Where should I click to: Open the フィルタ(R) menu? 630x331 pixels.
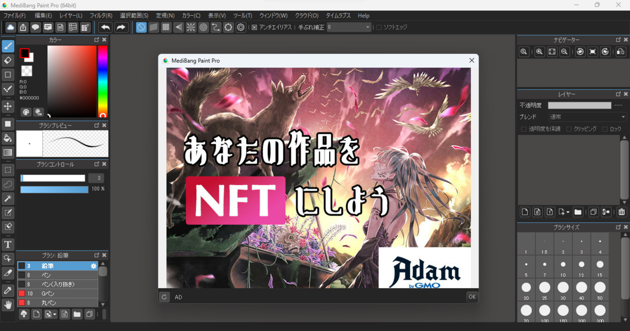[101, 16]
